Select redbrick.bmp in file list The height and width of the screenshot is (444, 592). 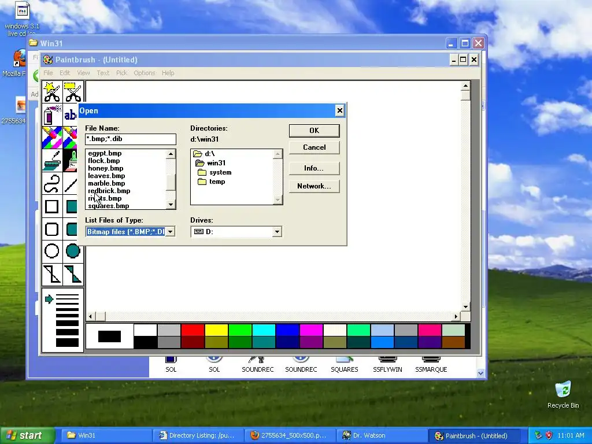[x=109, y=191]
